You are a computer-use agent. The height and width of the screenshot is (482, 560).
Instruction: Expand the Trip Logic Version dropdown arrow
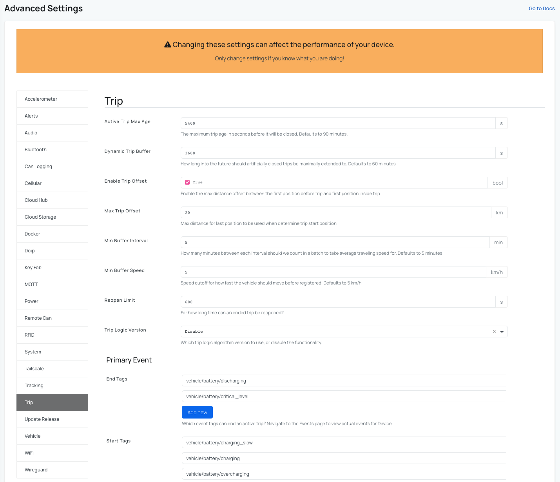502,332
